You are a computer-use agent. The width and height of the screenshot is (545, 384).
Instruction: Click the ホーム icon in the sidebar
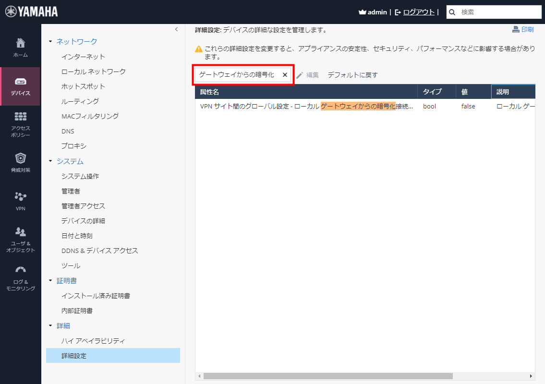20,43
